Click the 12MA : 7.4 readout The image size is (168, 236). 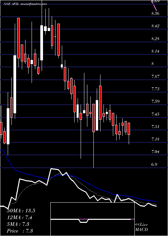pyautogui.click(x=19, y=217)
